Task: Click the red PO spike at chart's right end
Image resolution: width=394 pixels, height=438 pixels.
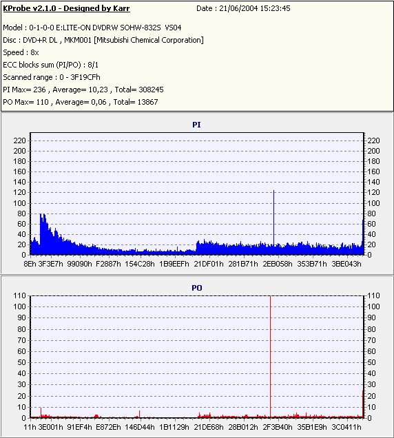Action: point(363,404)
